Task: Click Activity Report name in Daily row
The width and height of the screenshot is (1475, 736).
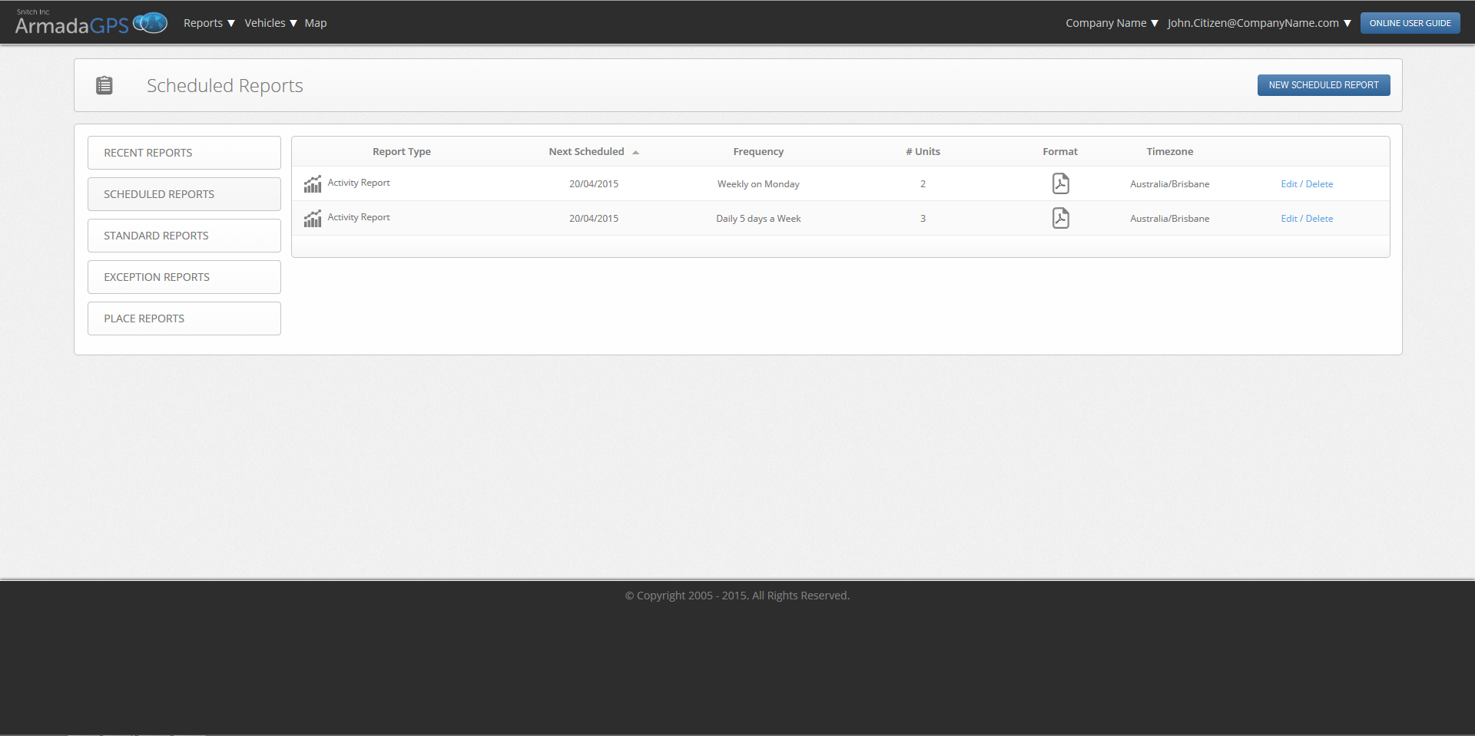Action: pos(359,217)
